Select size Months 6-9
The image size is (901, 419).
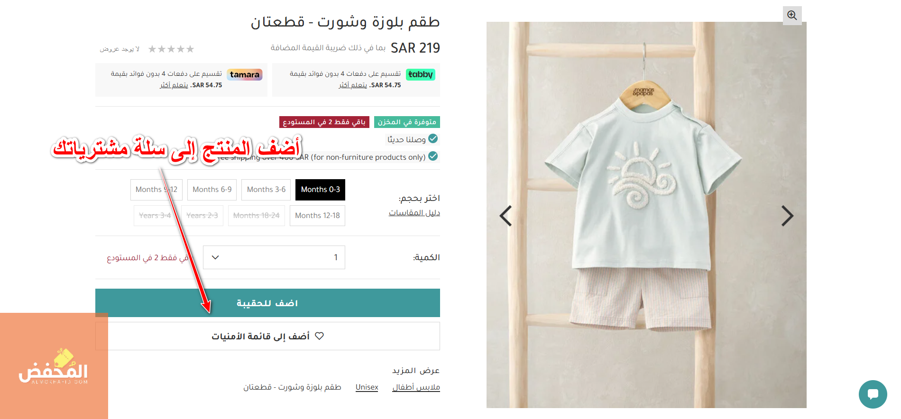(x=212, y=190)
